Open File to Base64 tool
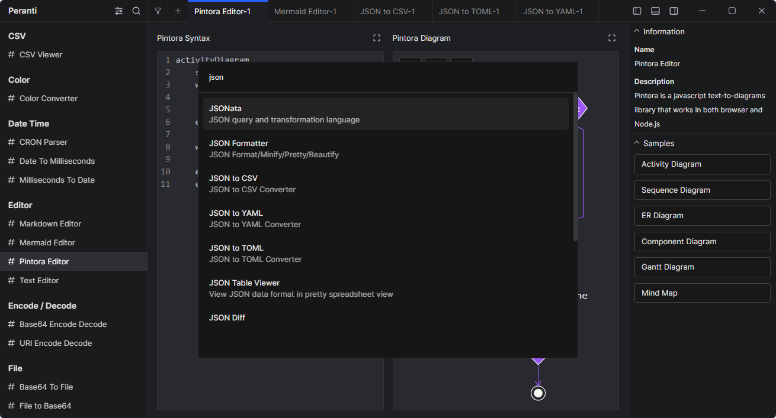 (73, 406)
